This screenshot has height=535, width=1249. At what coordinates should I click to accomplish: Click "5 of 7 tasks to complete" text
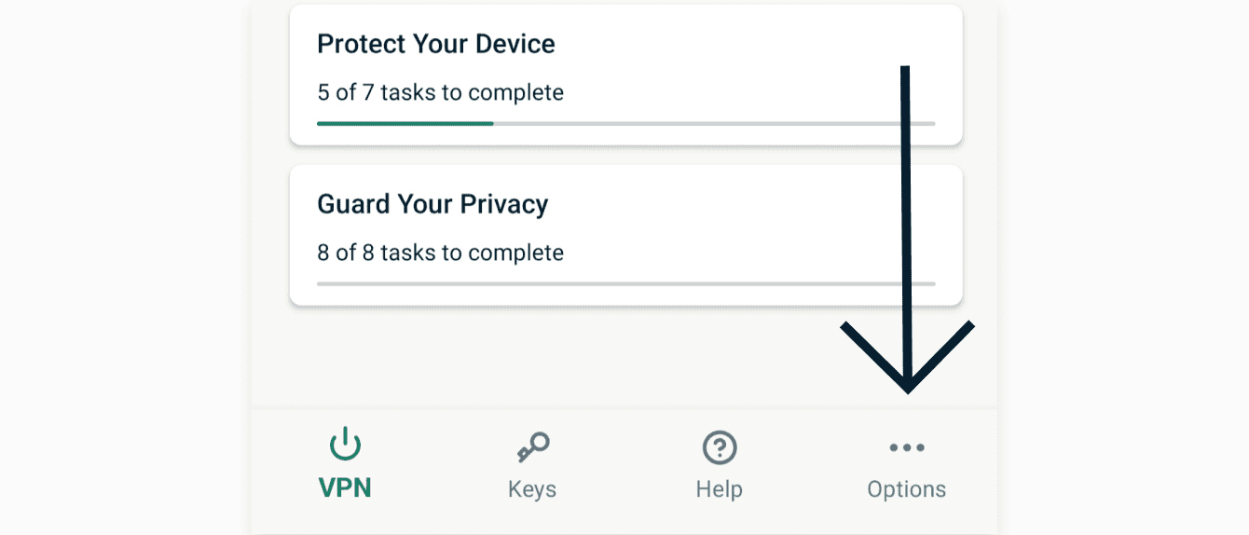[x=440, y=92]
